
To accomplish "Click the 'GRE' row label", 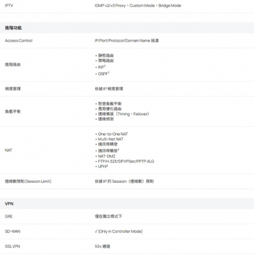I will coord(9,216).
